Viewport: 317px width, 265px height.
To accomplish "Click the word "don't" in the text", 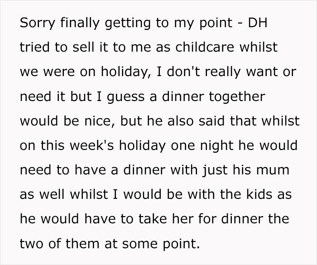I will [183, 72].
